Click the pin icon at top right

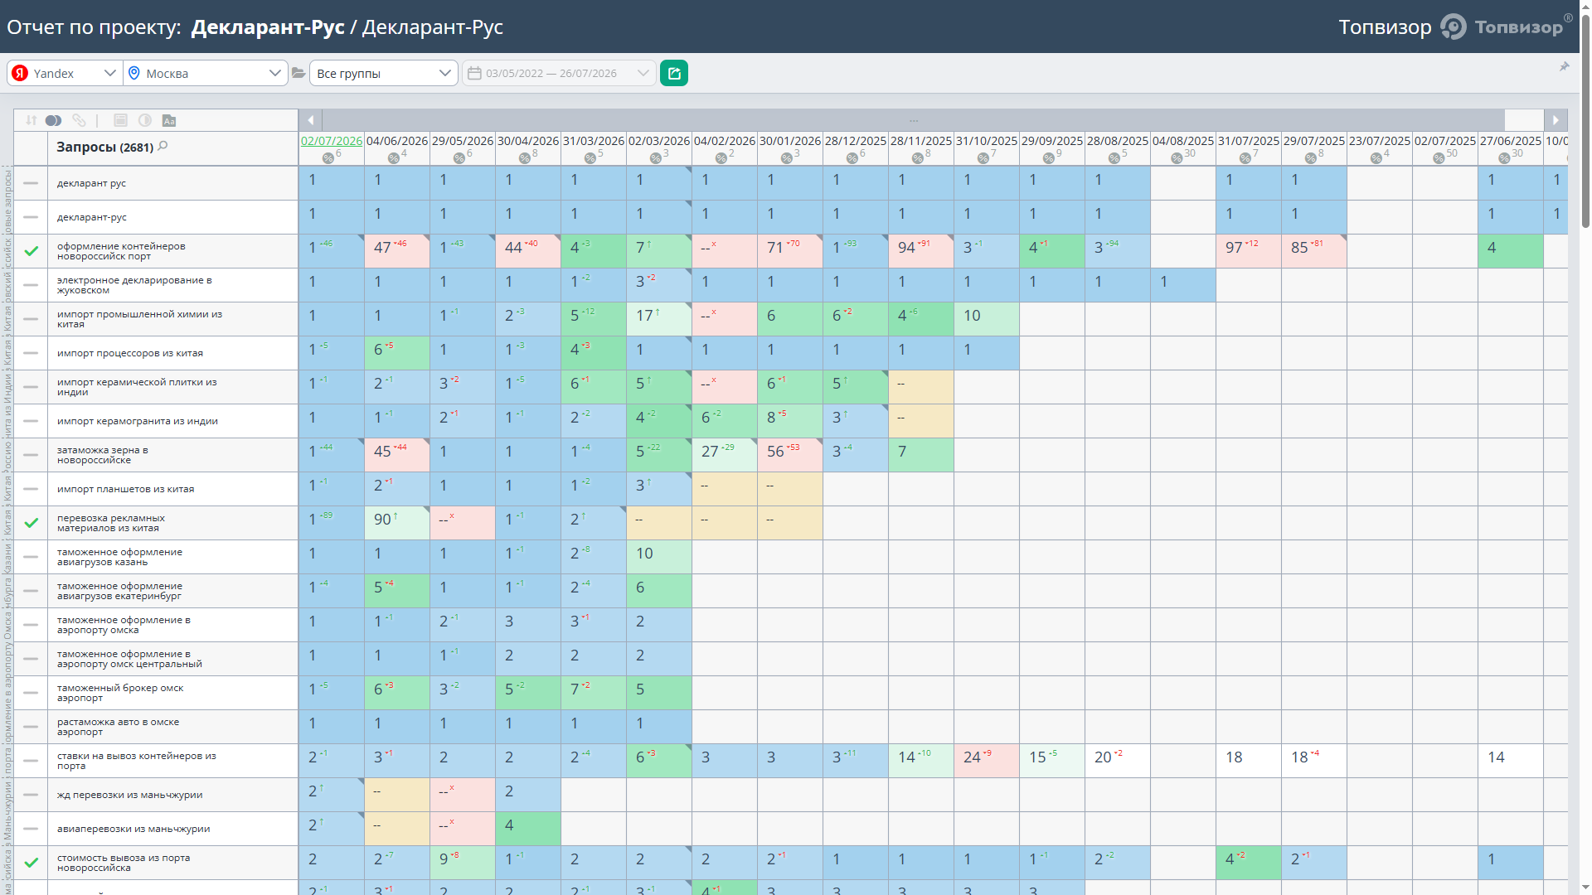coord(1564,66)
